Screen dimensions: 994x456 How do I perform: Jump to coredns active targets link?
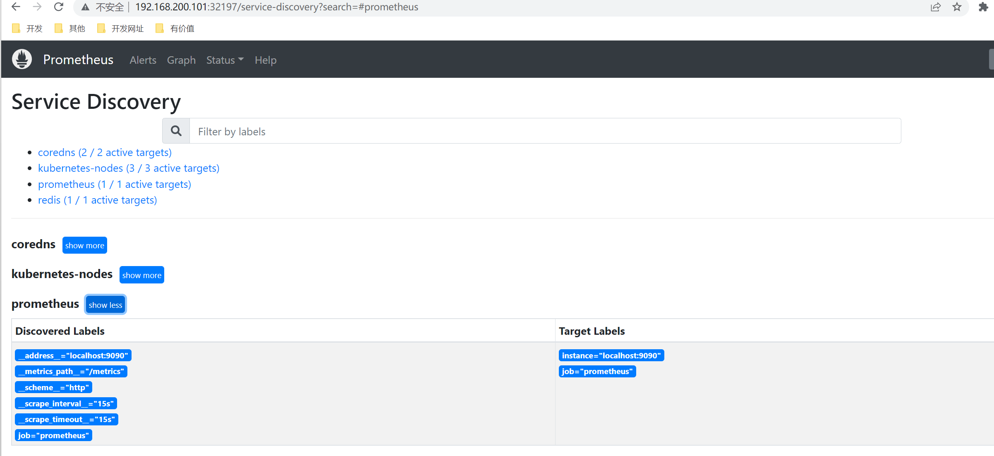click(105, 152)
